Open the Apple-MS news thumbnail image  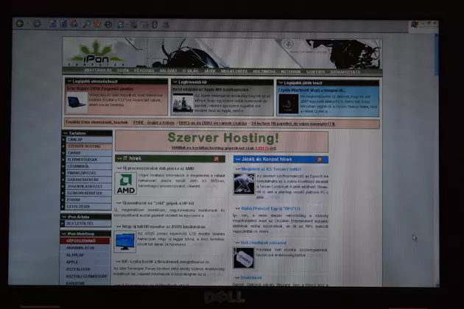(183, 102)
